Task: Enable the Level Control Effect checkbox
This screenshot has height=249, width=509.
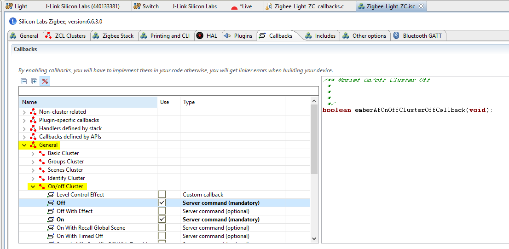Action: click(162, 195)
